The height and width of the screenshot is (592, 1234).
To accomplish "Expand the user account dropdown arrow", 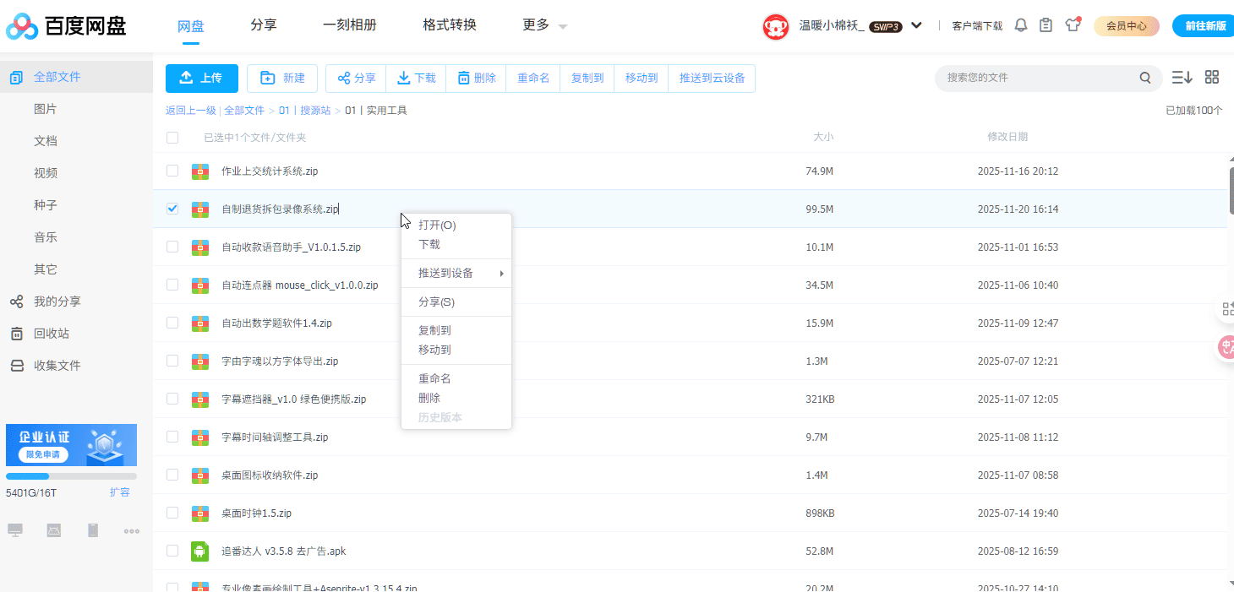I will 916,25.
